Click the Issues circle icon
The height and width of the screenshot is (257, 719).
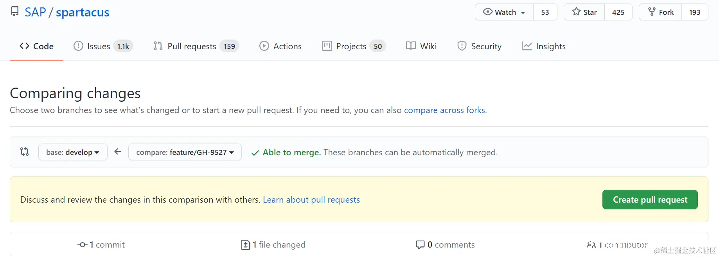78,46
